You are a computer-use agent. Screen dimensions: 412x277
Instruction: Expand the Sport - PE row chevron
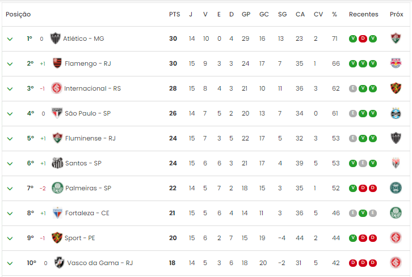click(10, 238)
